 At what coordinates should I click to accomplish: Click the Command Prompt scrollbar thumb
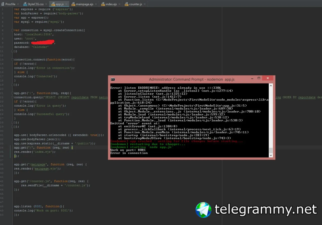pyautogui.click(x=271, y=150)
